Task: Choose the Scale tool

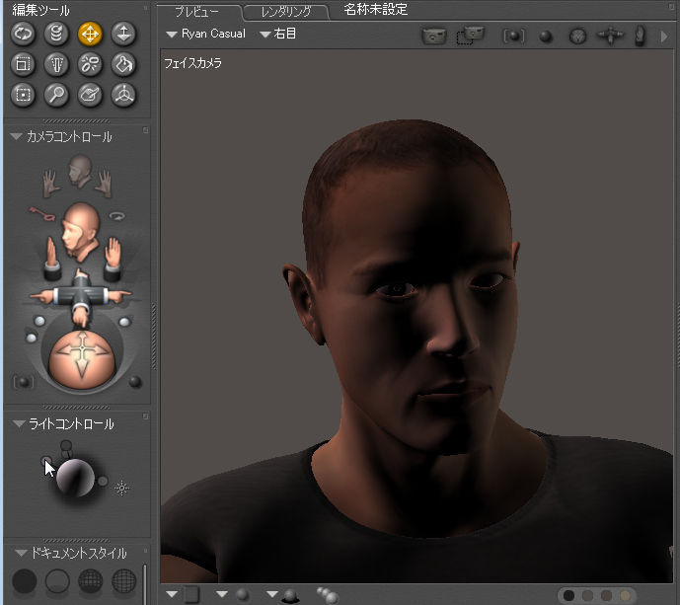Action: point(23,65)
